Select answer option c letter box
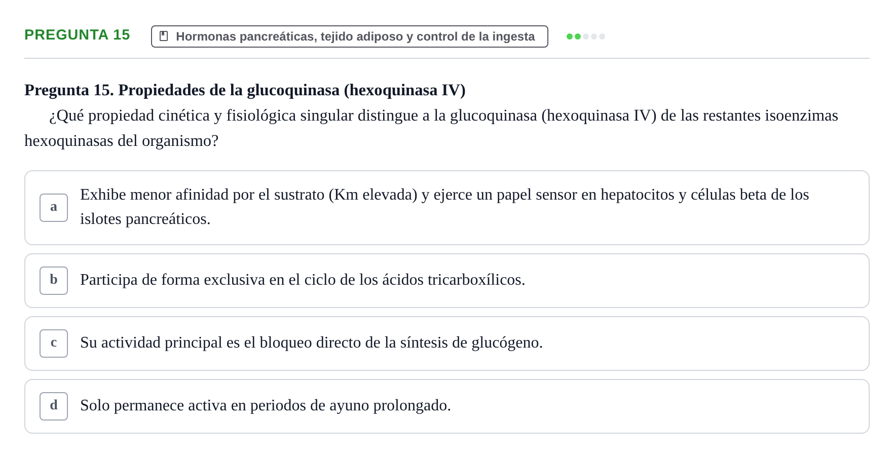This screenshot has height=458, width=894. [x=54, y=343]
